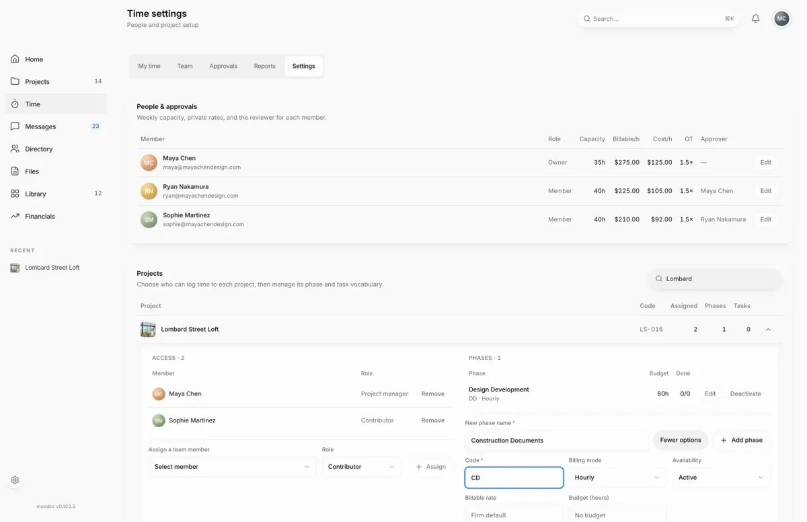The height and width of the screenshot is (522, 807).
Task: Click the Project manager role label
Action: click(385, 394)
